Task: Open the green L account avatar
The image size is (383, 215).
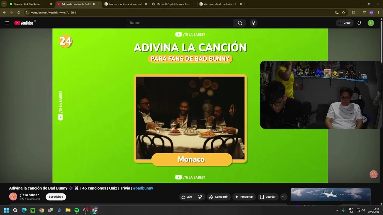Action: pyautogui.click(x=371, y=23)
